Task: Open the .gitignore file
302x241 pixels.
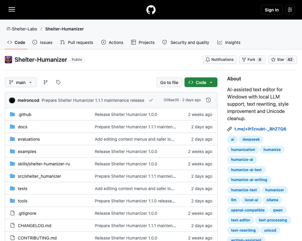Action: click(x=27, y=213)
